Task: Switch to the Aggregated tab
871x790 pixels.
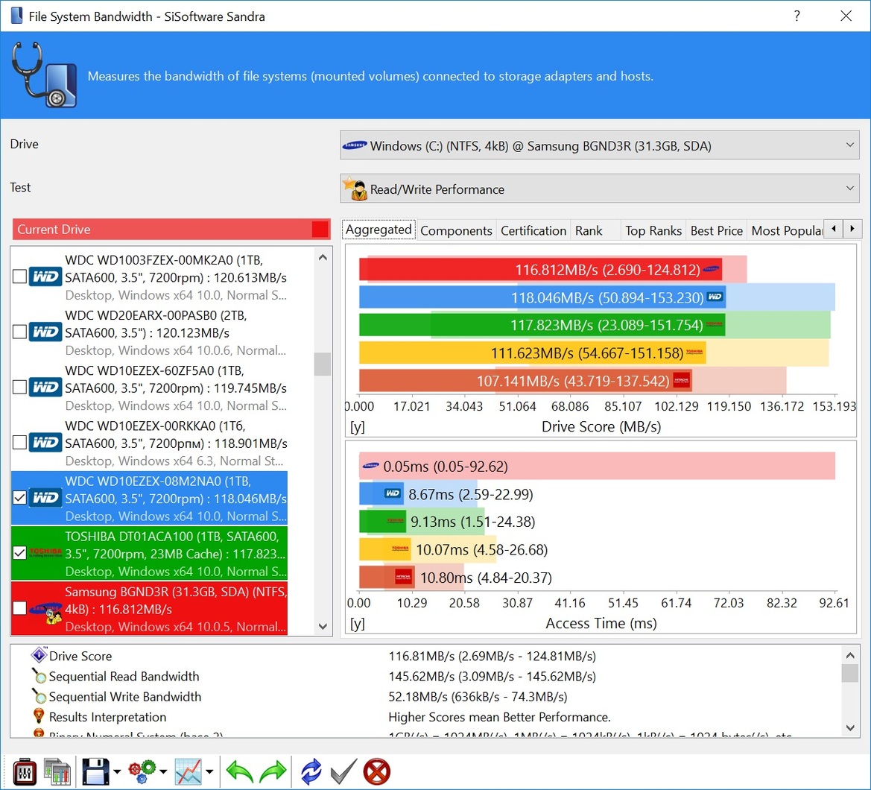Action: coord(379,230)
